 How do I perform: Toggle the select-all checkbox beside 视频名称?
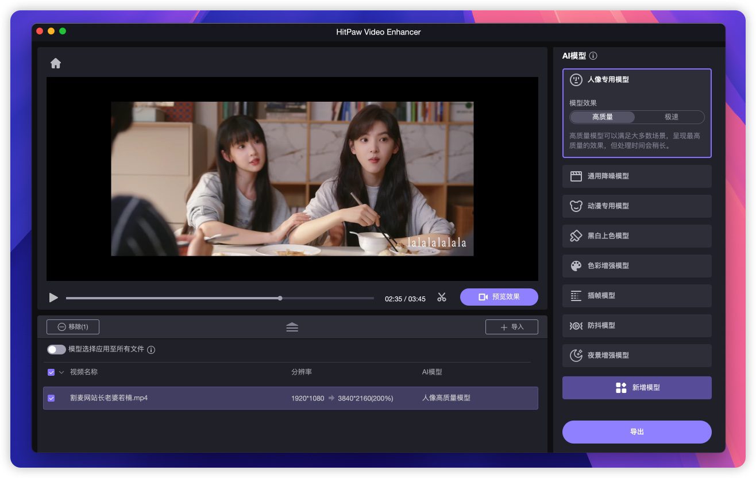[51, 372]
